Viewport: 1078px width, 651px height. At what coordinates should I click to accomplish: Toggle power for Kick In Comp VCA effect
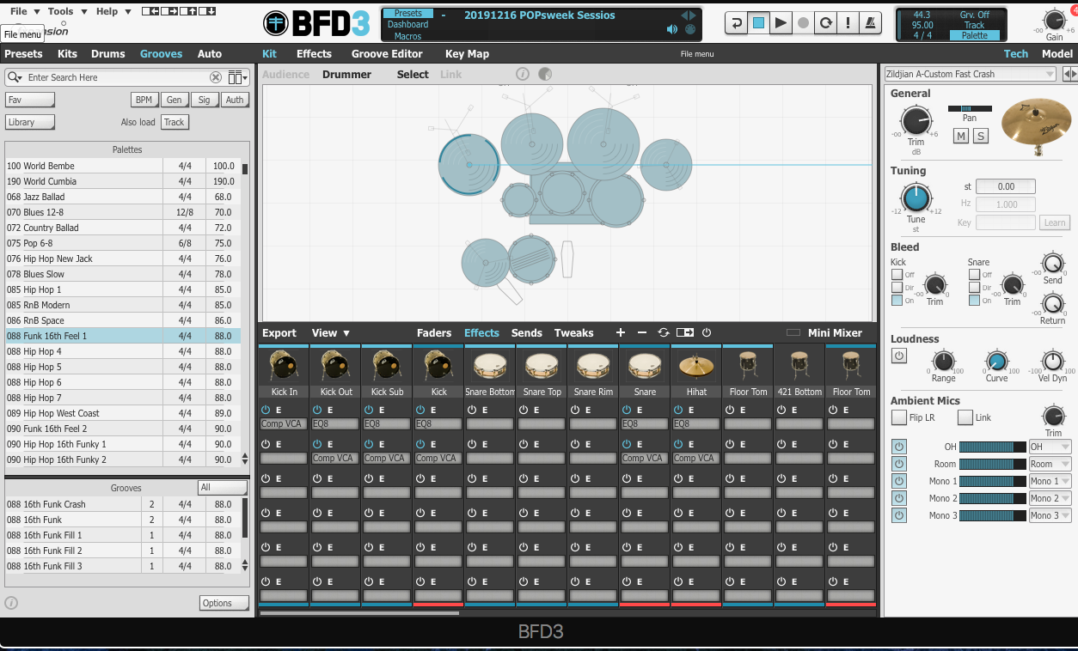pos(266,411)
